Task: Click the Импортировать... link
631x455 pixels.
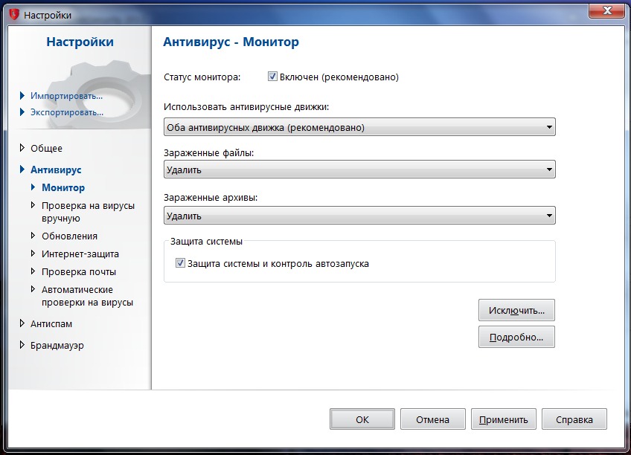Action: coord(66,96)
